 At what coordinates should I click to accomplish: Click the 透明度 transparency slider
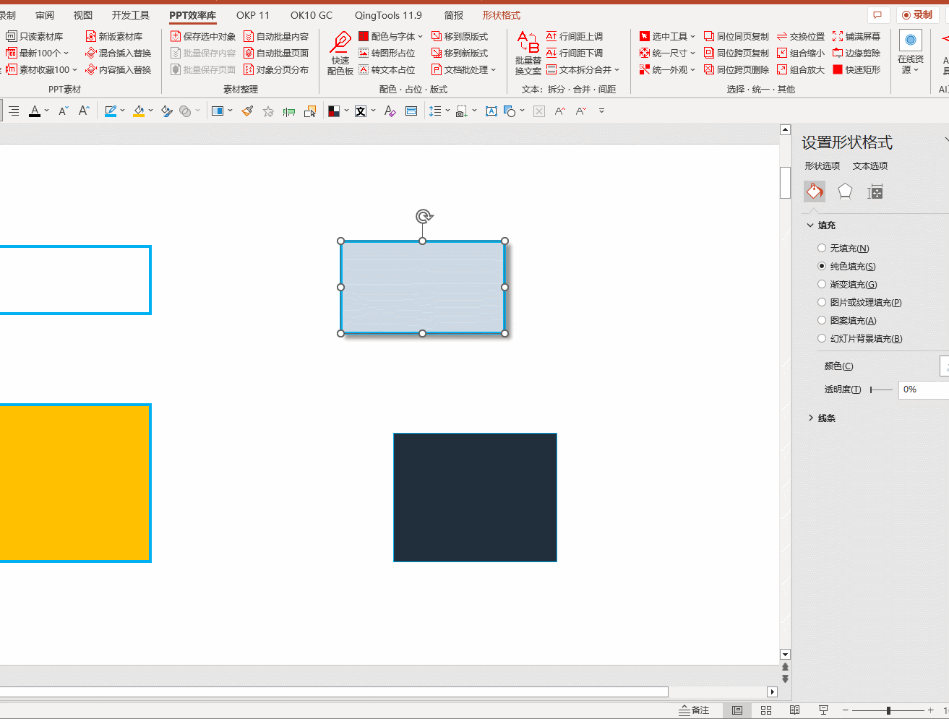pos(881,389)
